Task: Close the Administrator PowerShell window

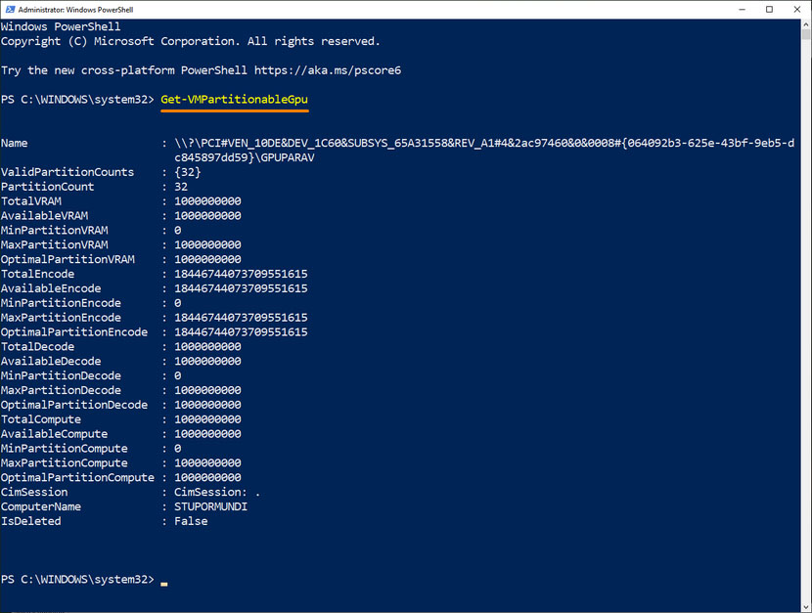Action: [797, 10]
